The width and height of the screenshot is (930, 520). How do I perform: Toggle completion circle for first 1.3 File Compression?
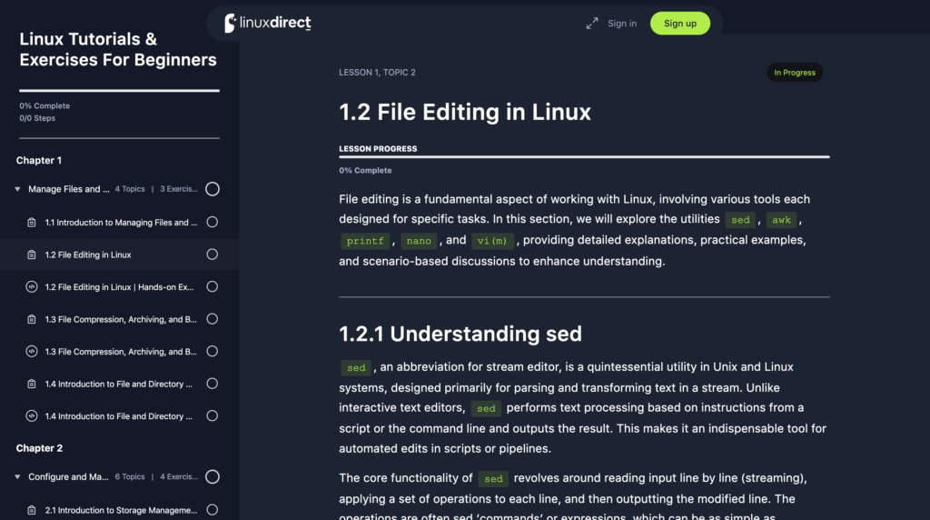pyautogui.click(x=213, y=319)
